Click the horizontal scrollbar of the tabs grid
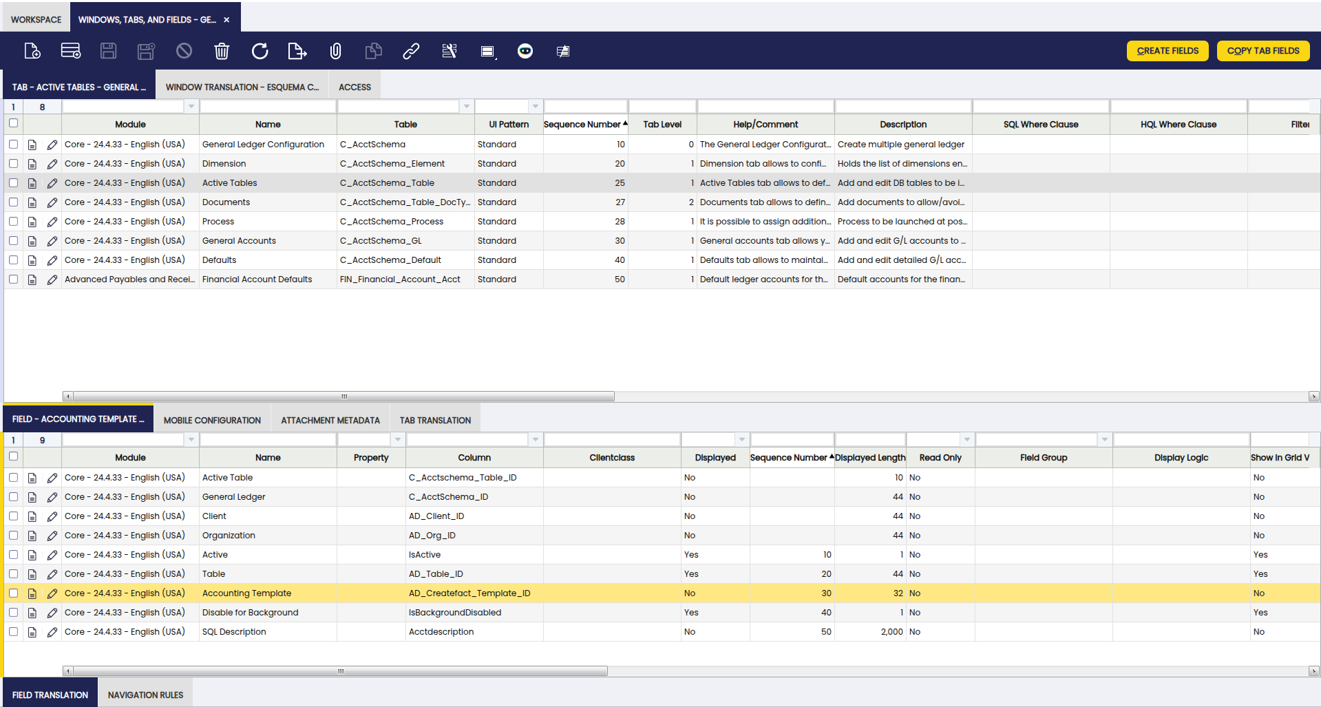The width and height of the screenshot is (1321, 707). click(344, 397)
